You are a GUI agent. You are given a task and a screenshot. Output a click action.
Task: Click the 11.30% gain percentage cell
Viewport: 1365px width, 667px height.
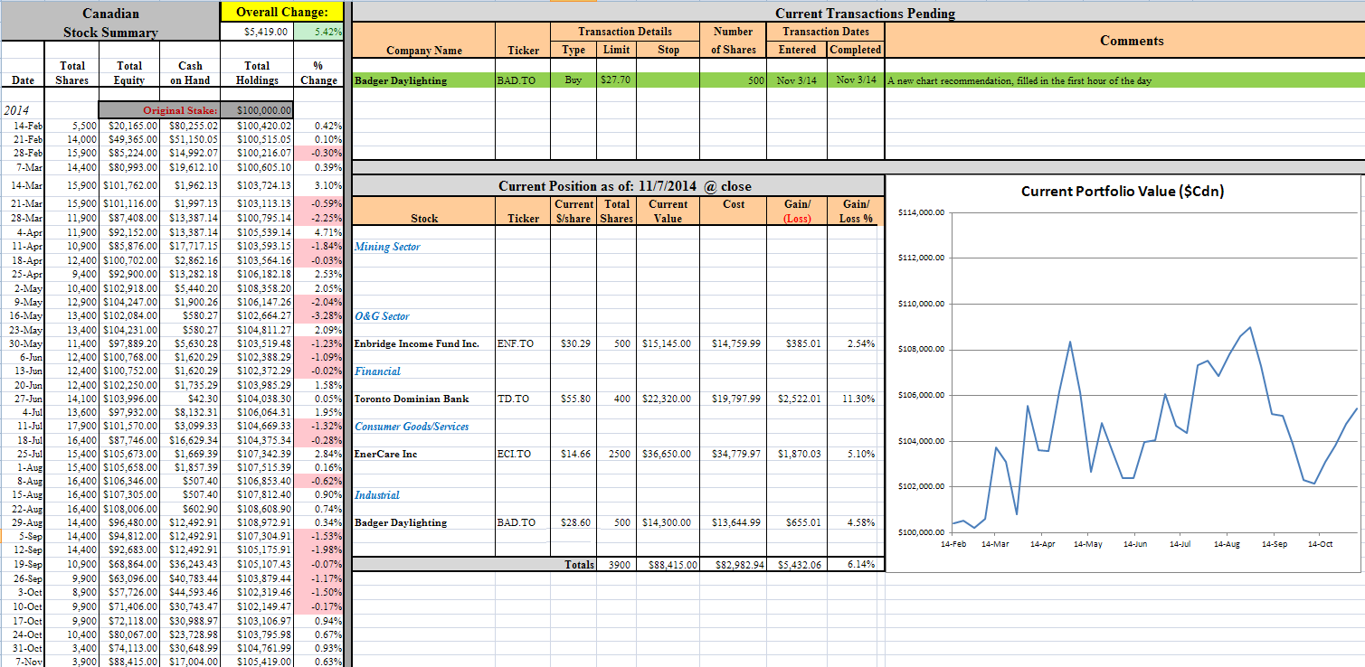point(858,399)
